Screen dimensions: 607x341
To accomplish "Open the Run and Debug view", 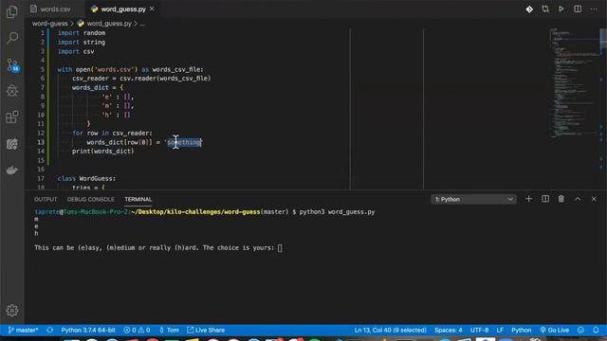I will coord(12,91).
